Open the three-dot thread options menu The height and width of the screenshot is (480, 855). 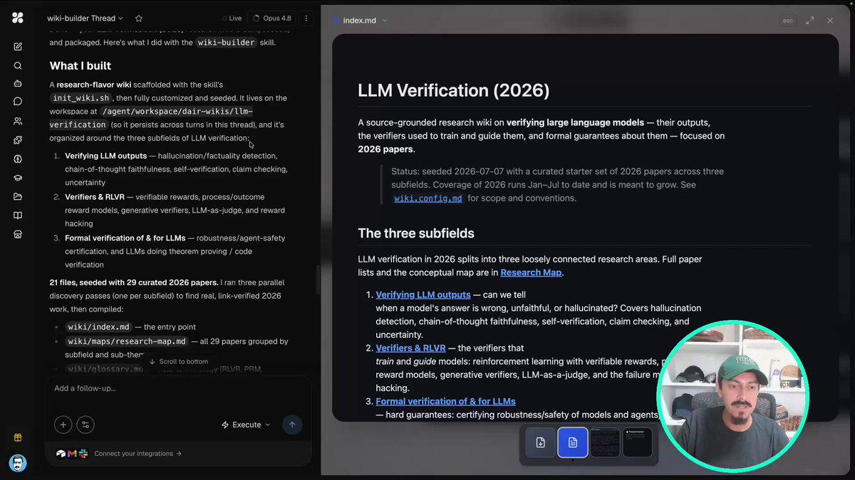point(306,18)
